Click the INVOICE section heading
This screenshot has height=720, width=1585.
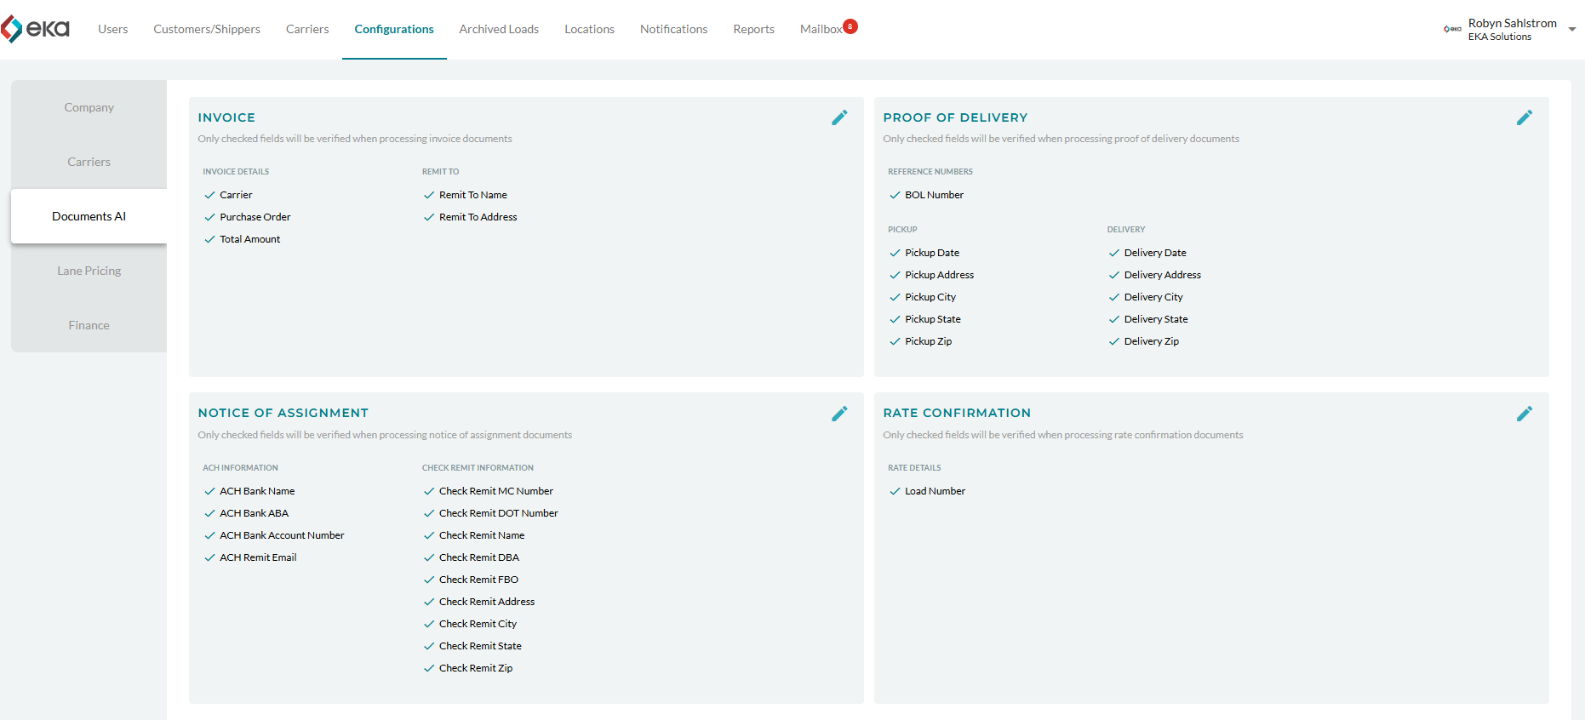click(226, 117)
